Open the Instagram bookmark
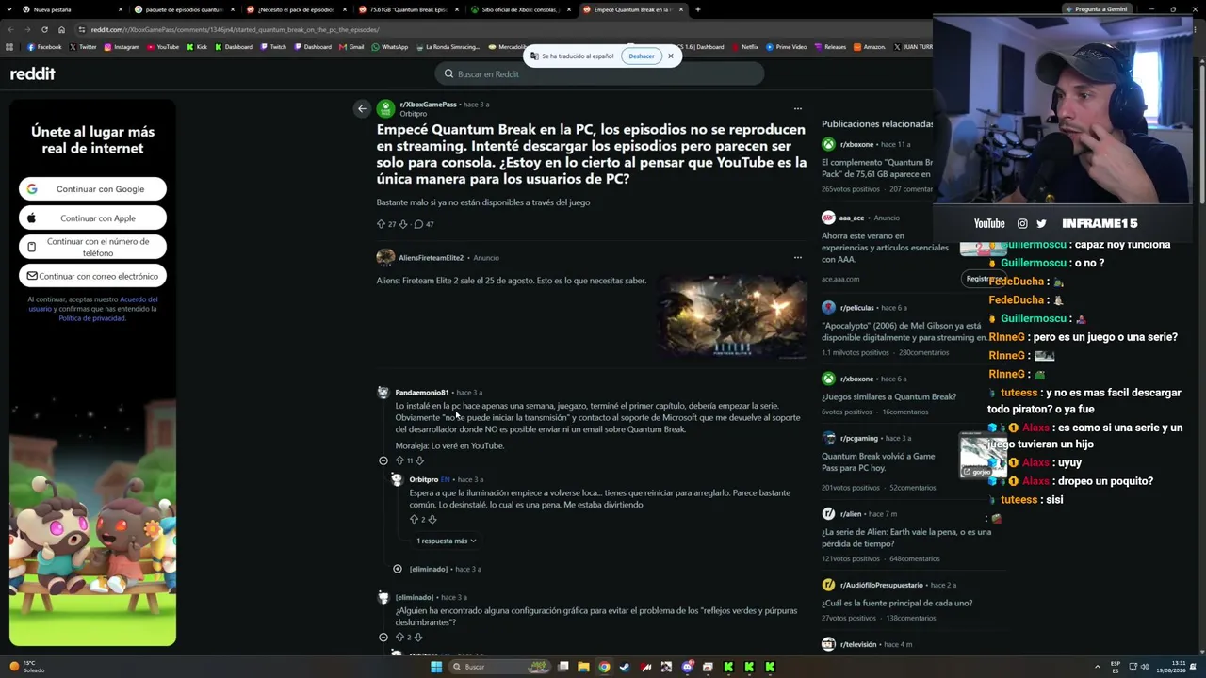Image resolution: width=1206 pixels, height=678 pixels. click(x=122, y=47)
